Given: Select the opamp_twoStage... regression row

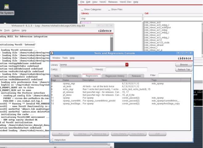Looking at the screenshot, I should point(121,104).
